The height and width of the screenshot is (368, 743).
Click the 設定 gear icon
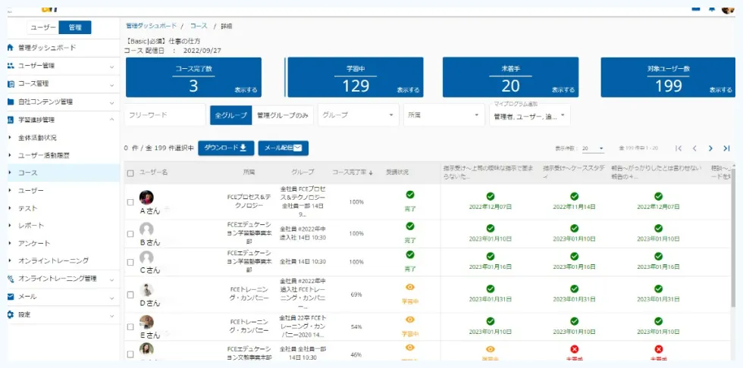11,314
